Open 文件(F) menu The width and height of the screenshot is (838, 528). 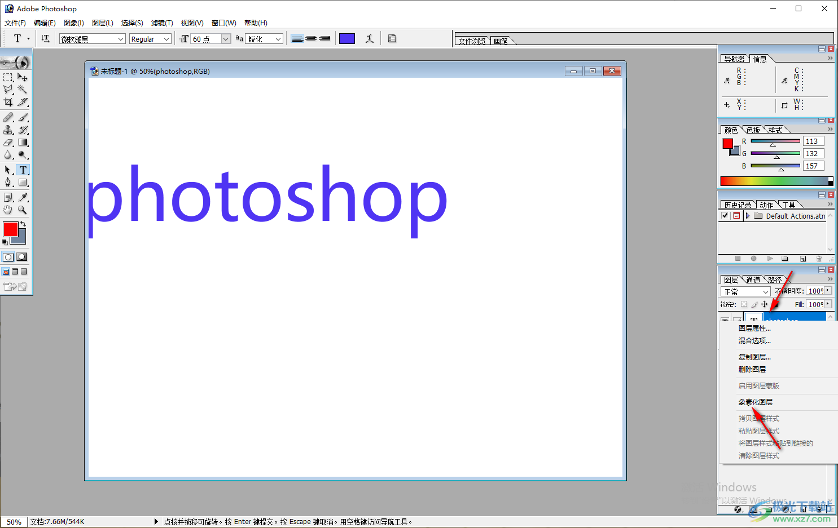point(15,23)
